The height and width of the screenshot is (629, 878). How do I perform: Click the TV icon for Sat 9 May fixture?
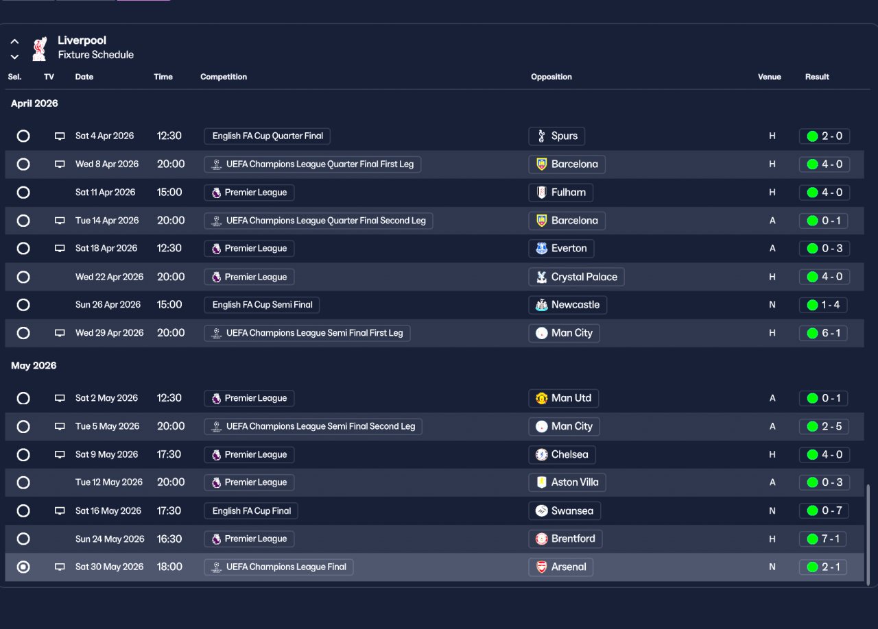(x=60, y=454)
